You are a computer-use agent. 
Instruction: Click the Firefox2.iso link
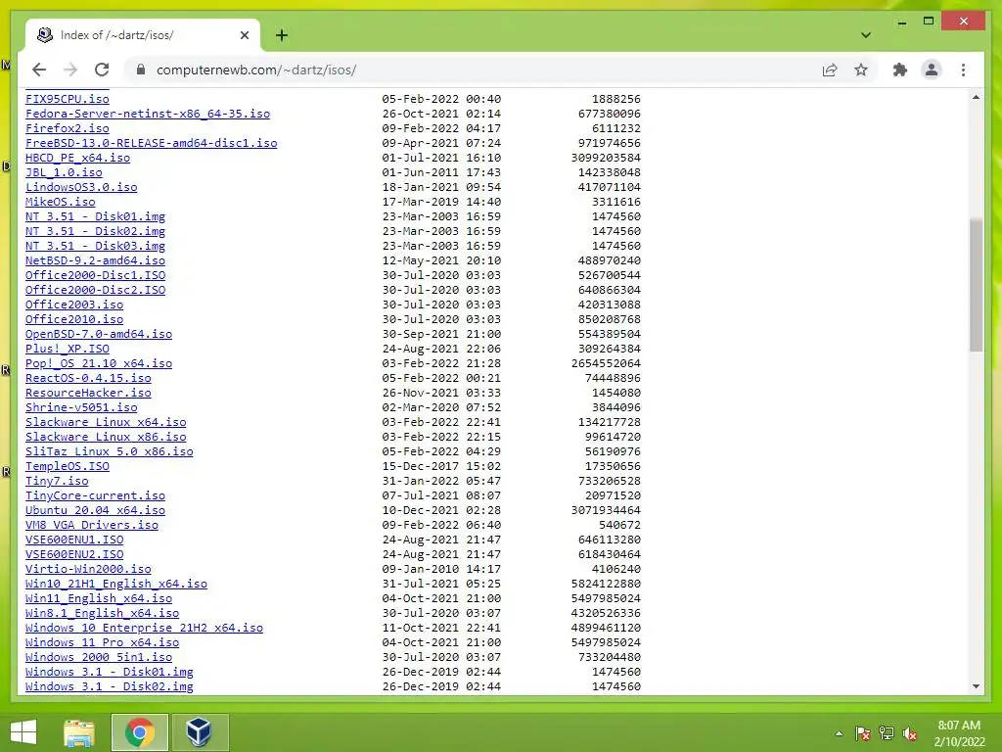(68, 128)
